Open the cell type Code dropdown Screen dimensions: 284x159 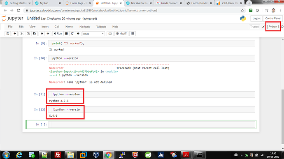pos(93,34)
